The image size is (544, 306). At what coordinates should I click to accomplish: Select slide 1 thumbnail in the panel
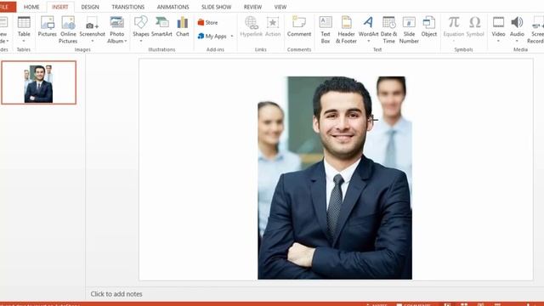[x=39, y=82]
